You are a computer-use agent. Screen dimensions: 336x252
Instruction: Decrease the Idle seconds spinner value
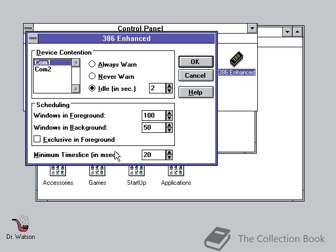169,91
